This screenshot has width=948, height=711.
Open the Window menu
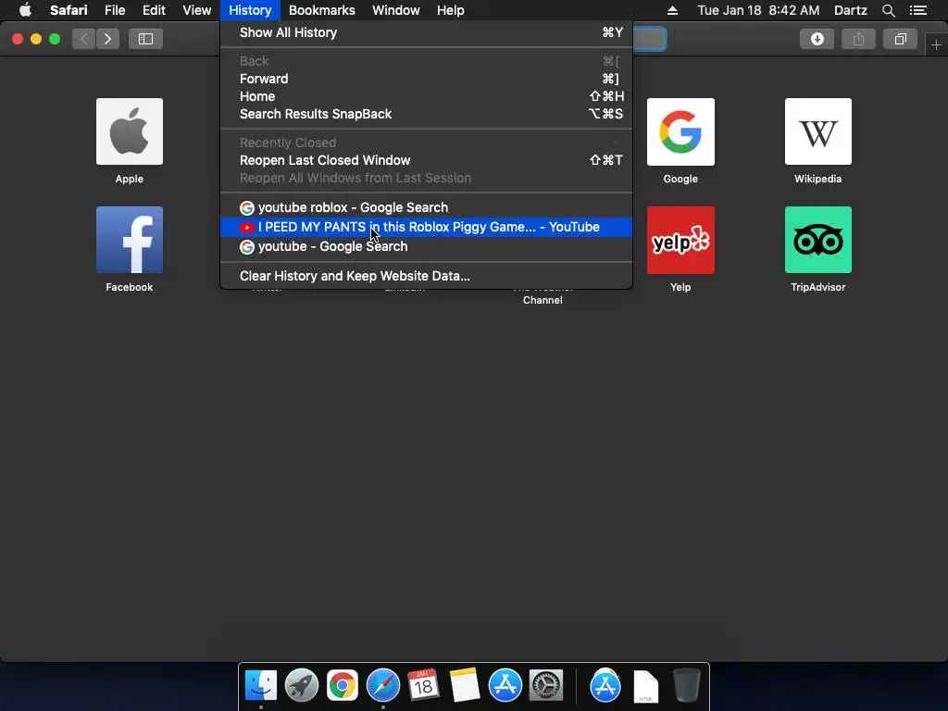point(395,10)
